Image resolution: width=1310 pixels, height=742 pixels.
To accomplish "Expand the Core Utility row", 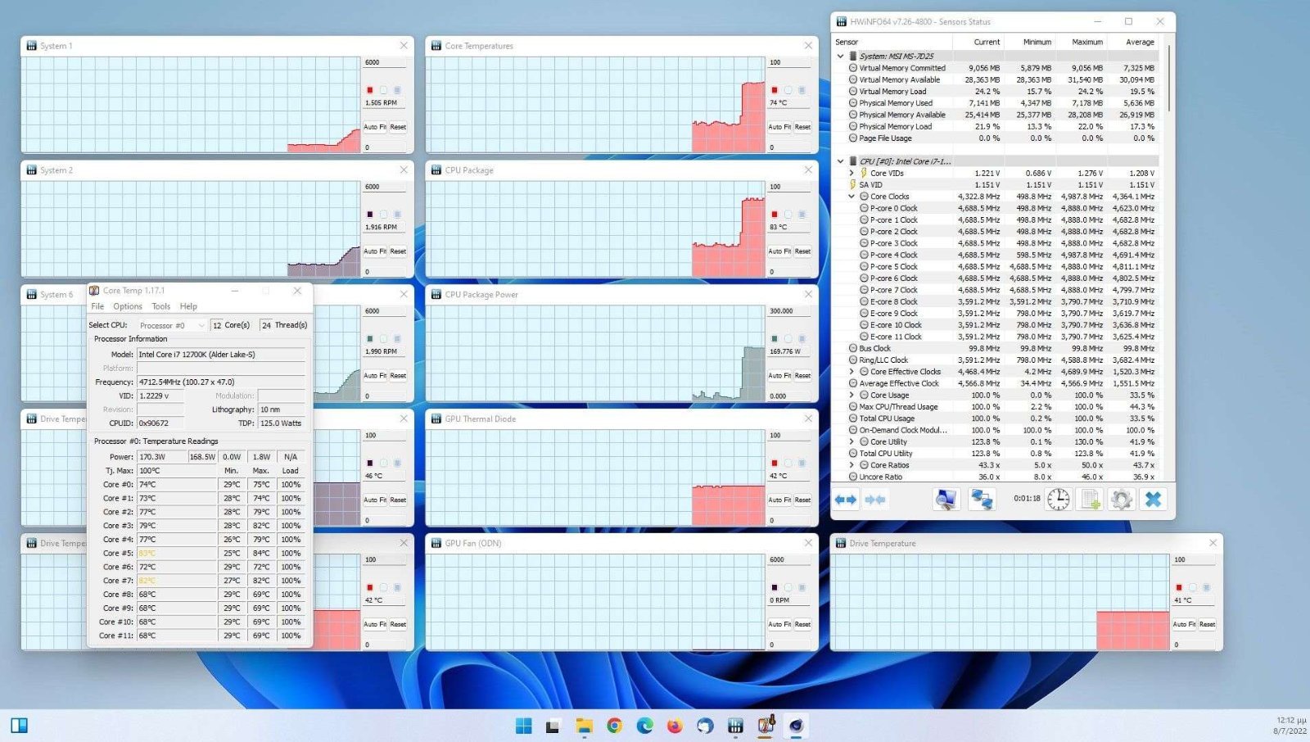I will coord(851,441).
